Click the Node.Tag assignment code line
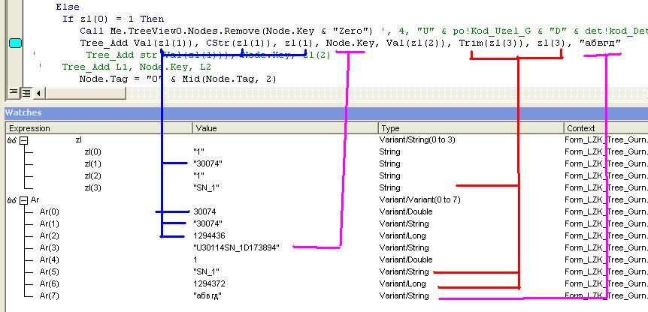 [177, 78]
